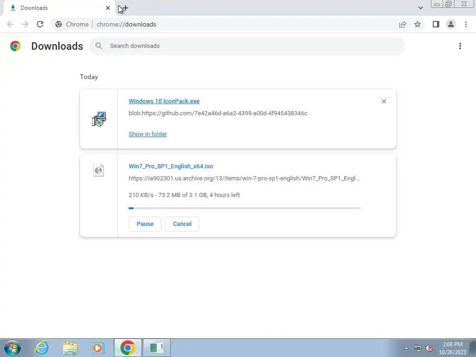Click the Windows 10 IconPack installer file icon
476x357 pixels.
(x=99, y=119)
